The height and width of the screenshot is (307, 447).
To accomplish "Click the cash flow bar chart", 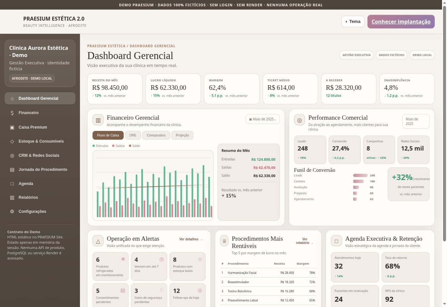I will [153, 185].
